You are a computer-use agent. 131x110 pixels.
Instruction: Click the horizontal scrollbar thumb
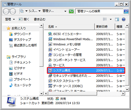pyautogui.click(x=73, y=94)
